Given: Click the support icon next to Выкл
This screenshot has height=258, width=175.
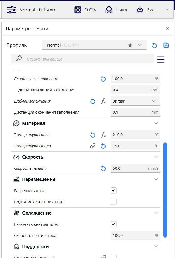Looking at the screenshot, I should click(x=109, y=10).
